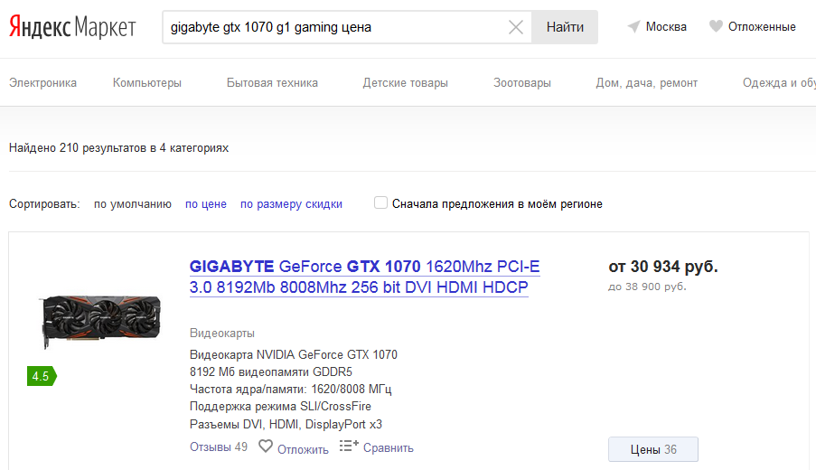Screen dimensions: 816x470
Task: Click the text Найдено 210 результатов в 4 категориях
Action: pyautogui.click(x=118, y=148)
